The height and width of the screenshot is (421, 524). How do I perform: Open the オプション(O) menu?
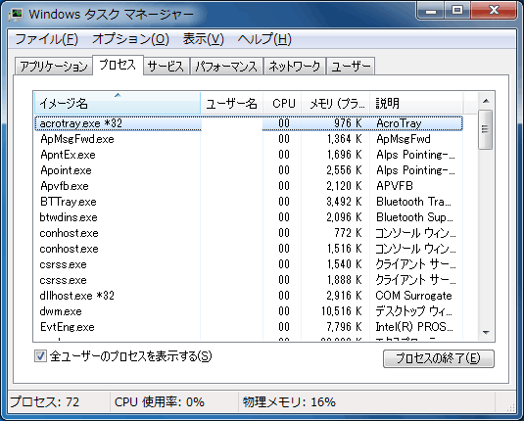click(130, 39)
